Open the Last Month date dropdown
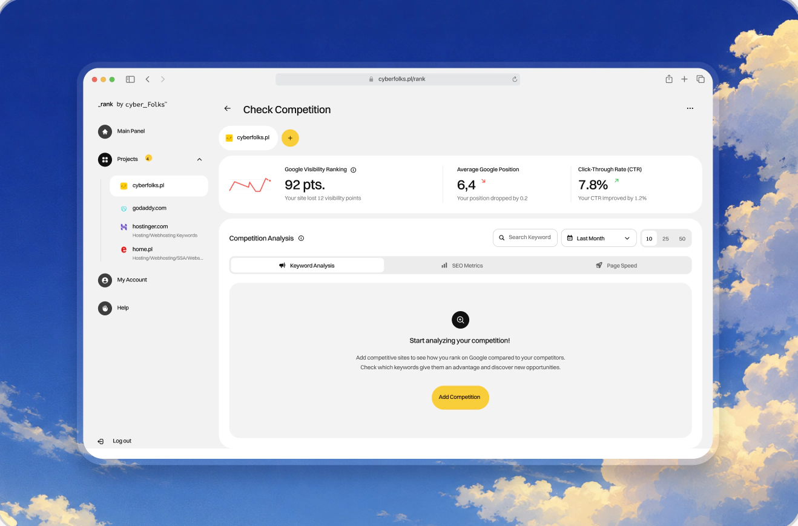Viewport: 798px width, 526px height. coord(599,238)
